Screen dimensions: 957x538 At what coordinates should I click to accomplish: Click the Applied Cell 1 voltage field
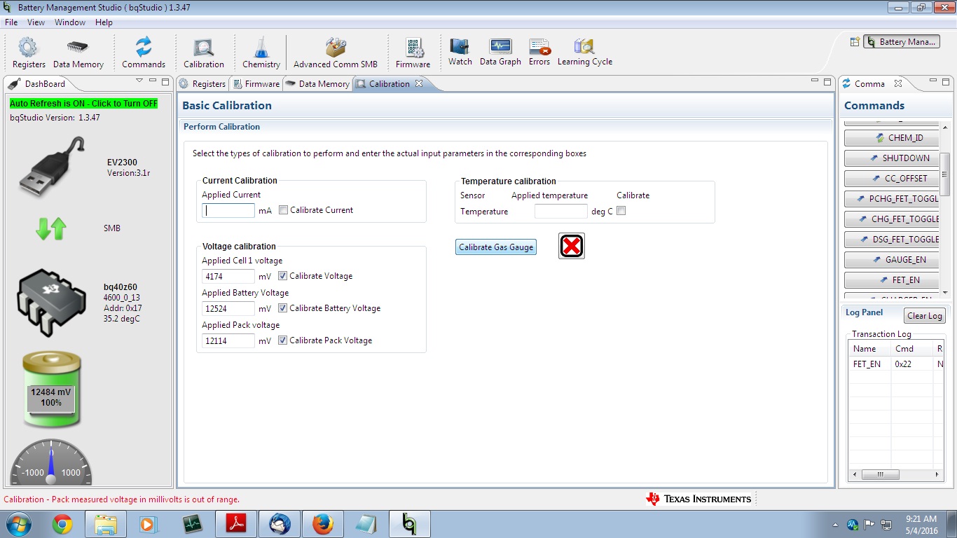click(228, 276)
